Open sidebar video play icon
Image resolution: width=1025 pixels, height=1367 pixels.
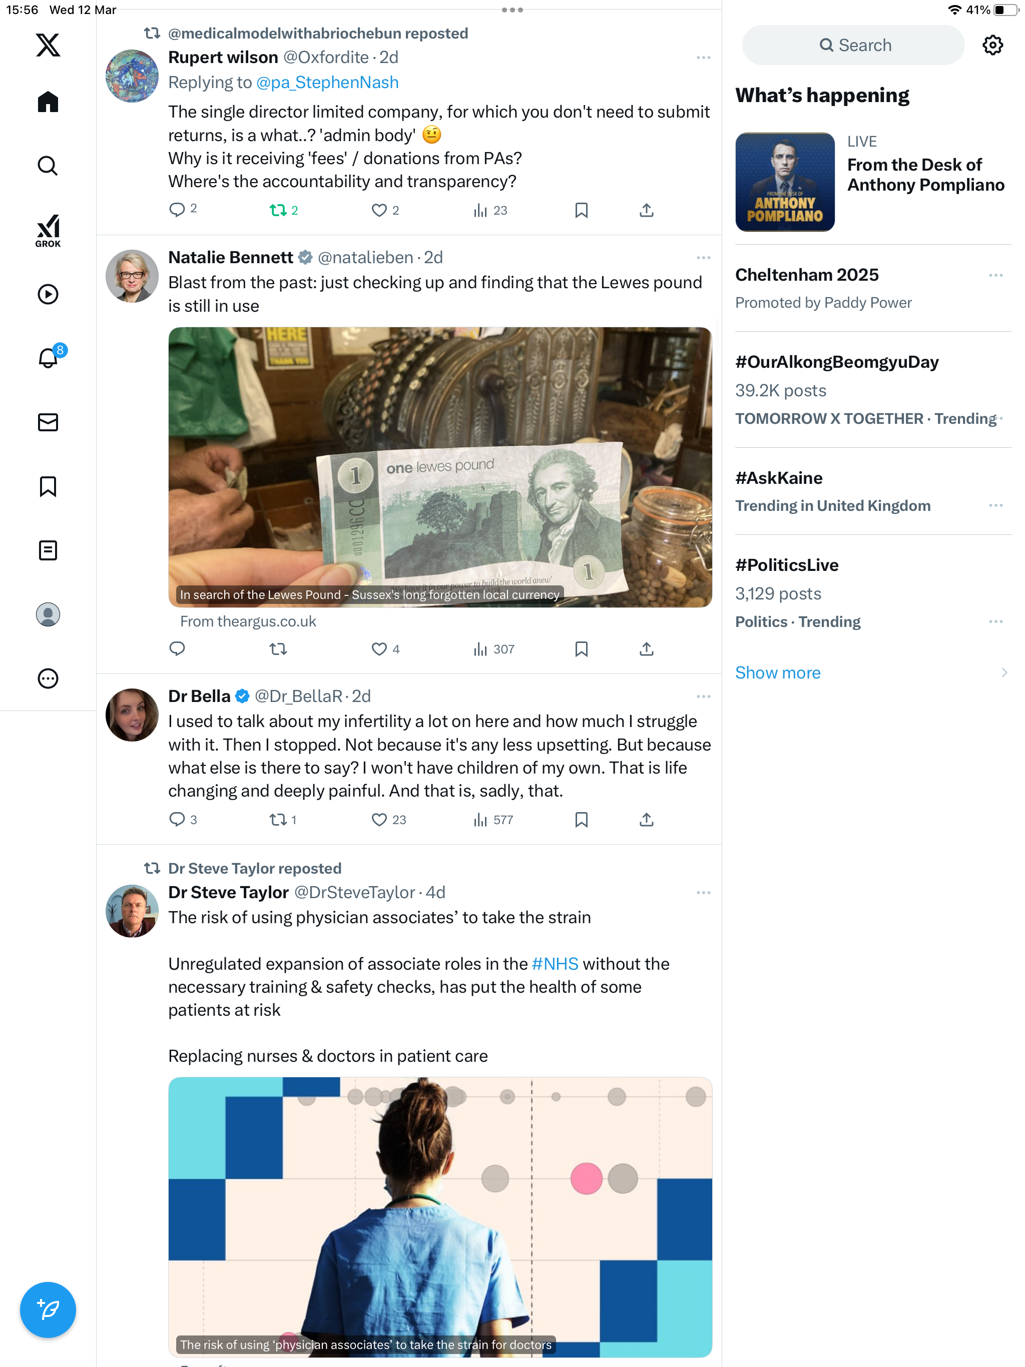(48, 294)
